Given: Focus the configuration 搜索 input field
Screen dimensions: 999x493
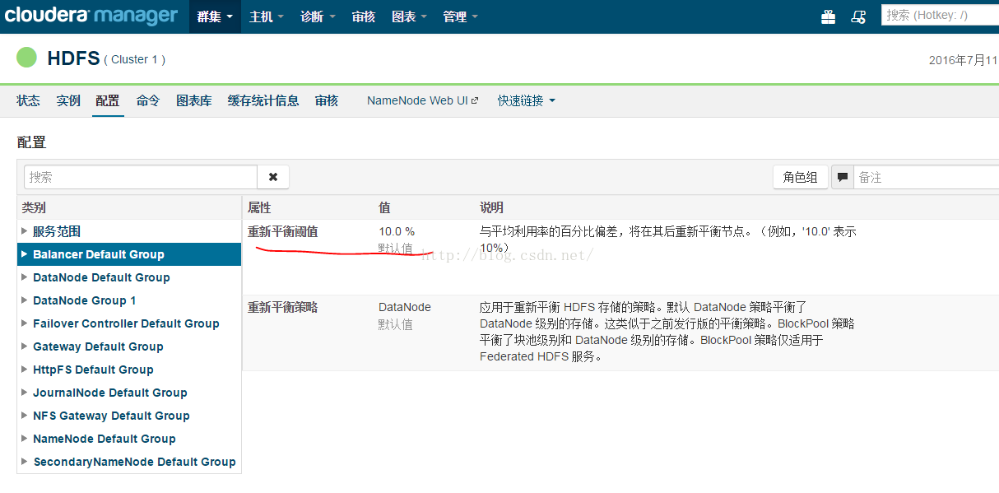Looking at the screenshot, I should (141, 177).
